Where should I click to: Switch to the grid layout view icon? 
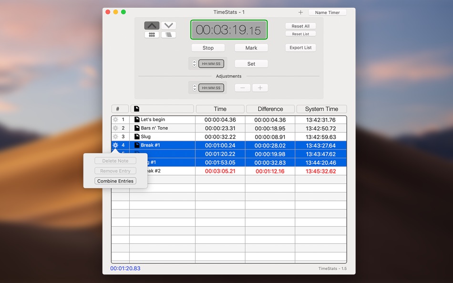pos(152,35)
